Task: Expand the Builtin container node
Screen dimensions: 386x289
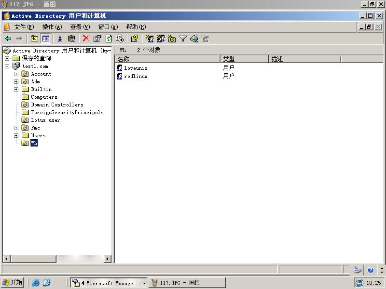Action: pyautogui.click(x=16, y=90)
